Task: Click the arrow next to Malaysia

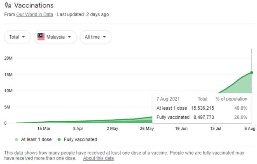Action: pyautogui.click(x=70, y=37)
